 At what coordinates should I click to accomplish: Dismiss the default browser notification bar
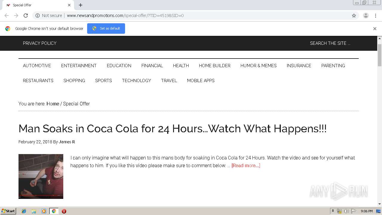coord(375,29)
